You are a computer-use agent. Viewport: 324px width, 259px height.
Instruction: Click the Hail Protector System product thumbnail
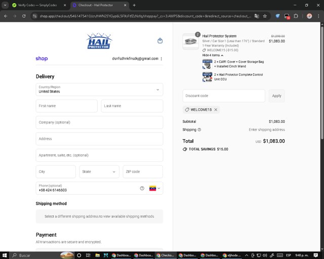tap(191, 41)
